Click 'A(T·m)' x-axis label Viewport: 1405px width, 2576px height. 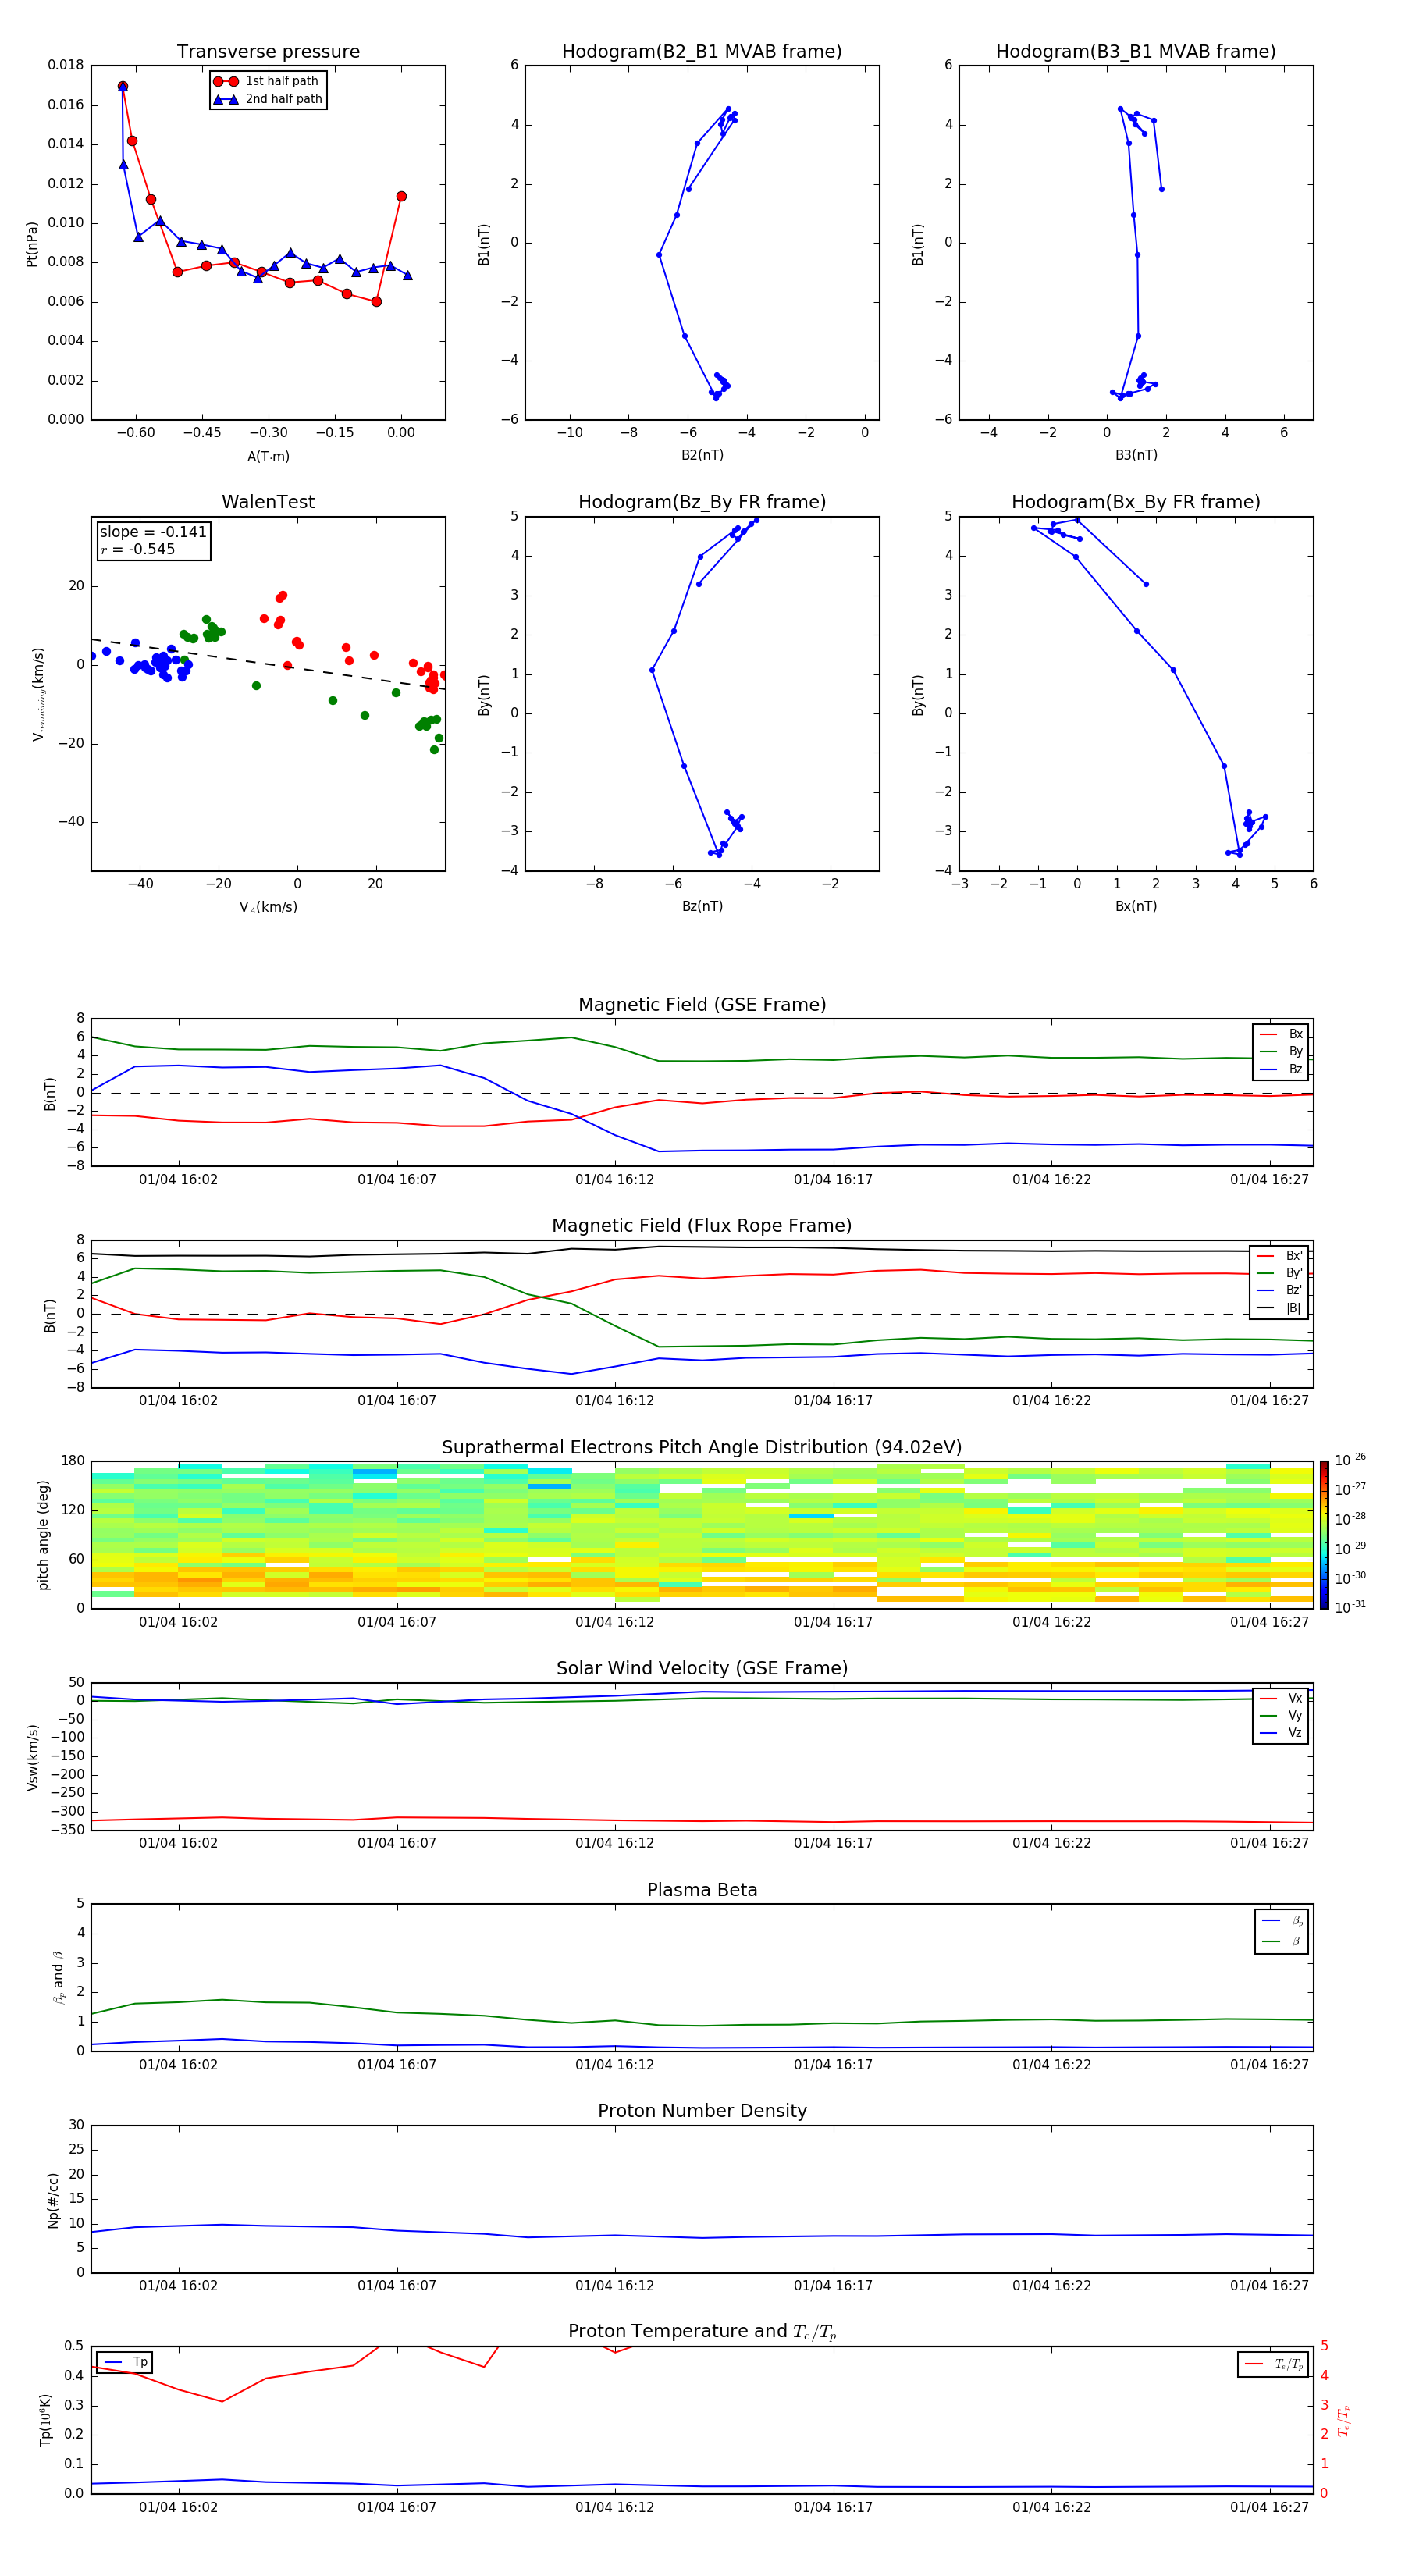(x=268, y=456)
